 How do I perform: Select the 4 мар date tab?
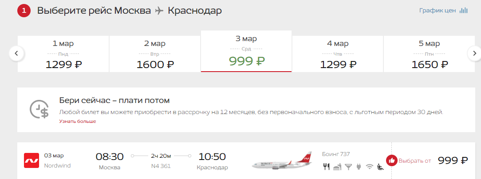pyautogui.click(x=337, y=54)
